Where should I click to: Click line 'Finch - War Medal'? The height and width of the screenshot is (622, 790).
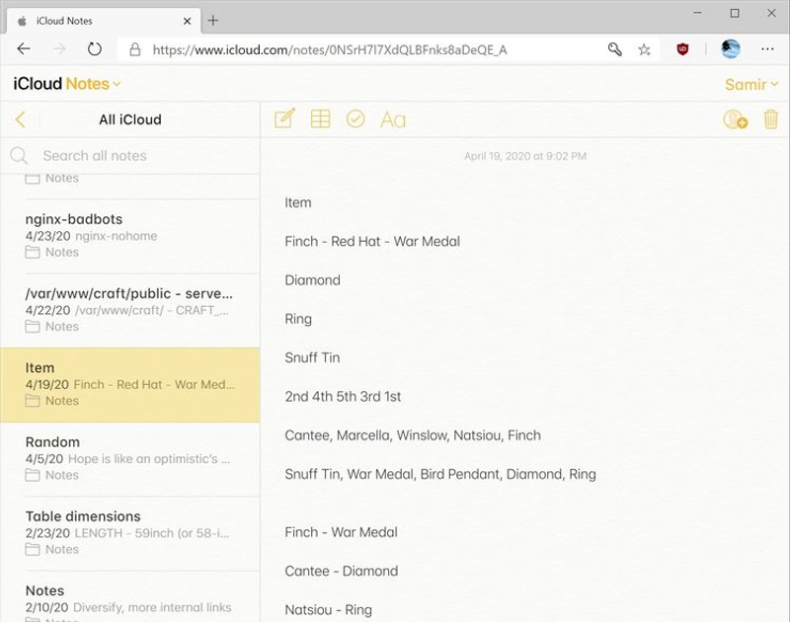pos(341,532)
